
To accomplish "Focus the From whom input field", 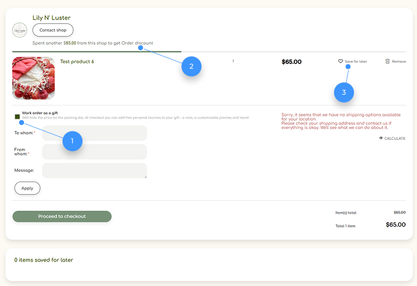I will click(94, 152).
